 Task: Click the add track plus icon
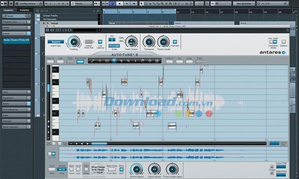point(94,11)
